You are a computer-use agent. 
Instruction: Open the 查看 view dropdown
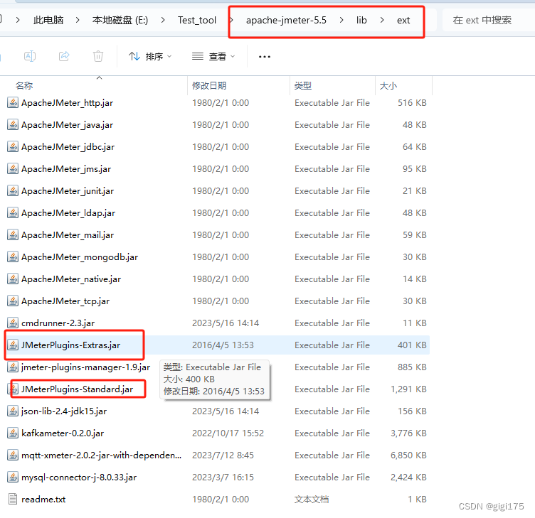coord(213,56)
